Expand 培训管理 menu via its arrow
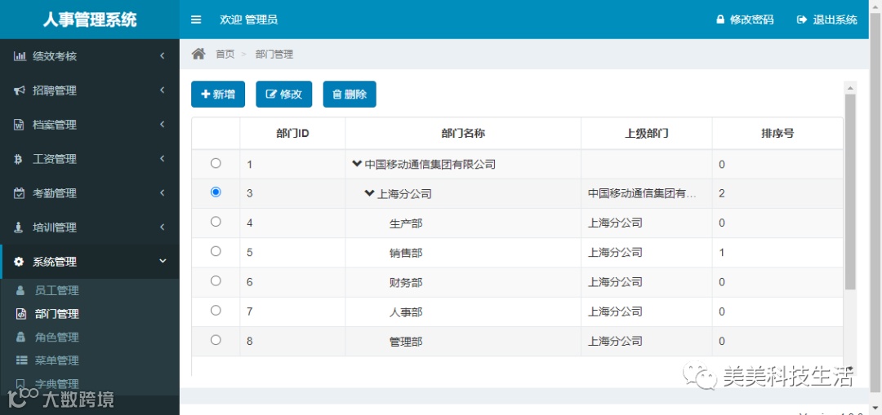The width and height of the screenshot is (882, 415). (x=162, y=227)
